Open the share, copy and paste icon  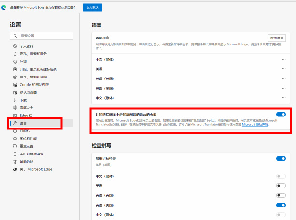[15, 77]
